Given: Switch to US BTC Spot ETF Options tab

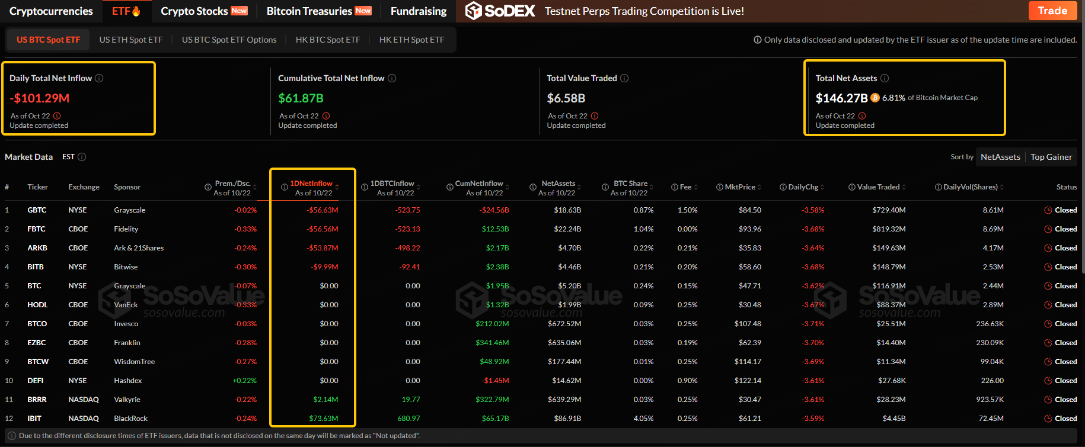Looking at the screenshot, I should pos(229,40).
